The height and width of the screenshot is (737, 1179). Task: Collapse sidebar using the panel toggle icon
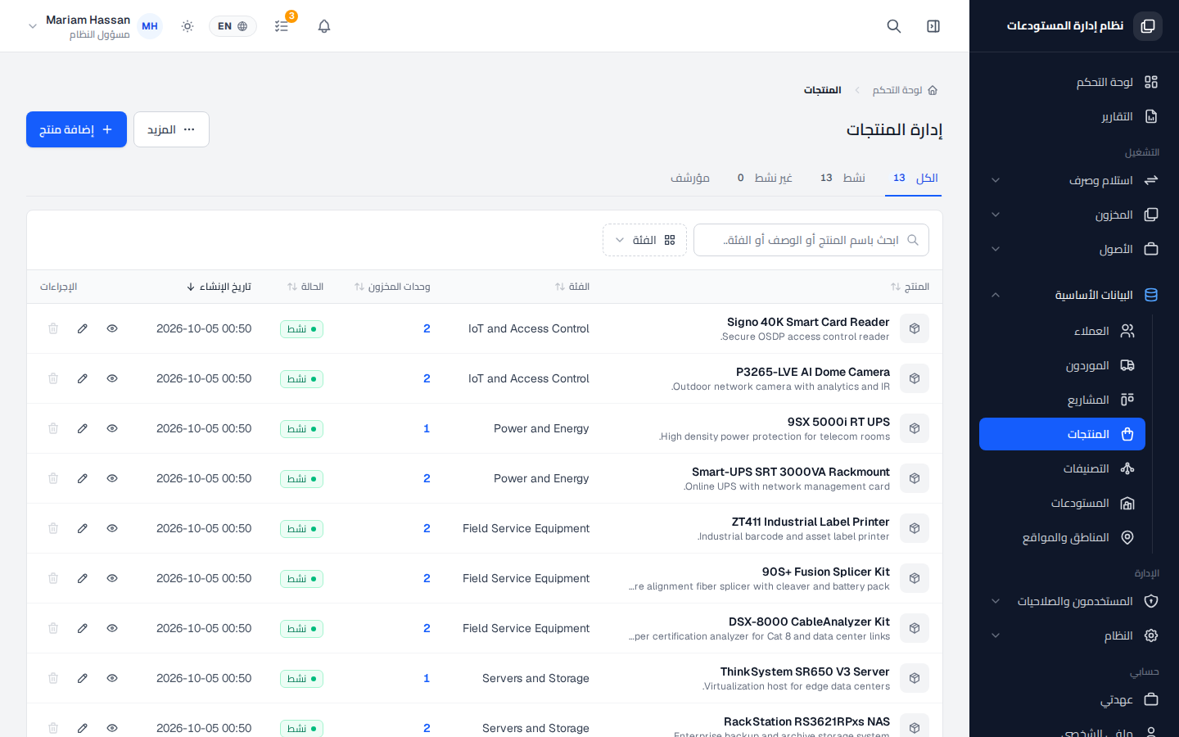tap(933, 26)
